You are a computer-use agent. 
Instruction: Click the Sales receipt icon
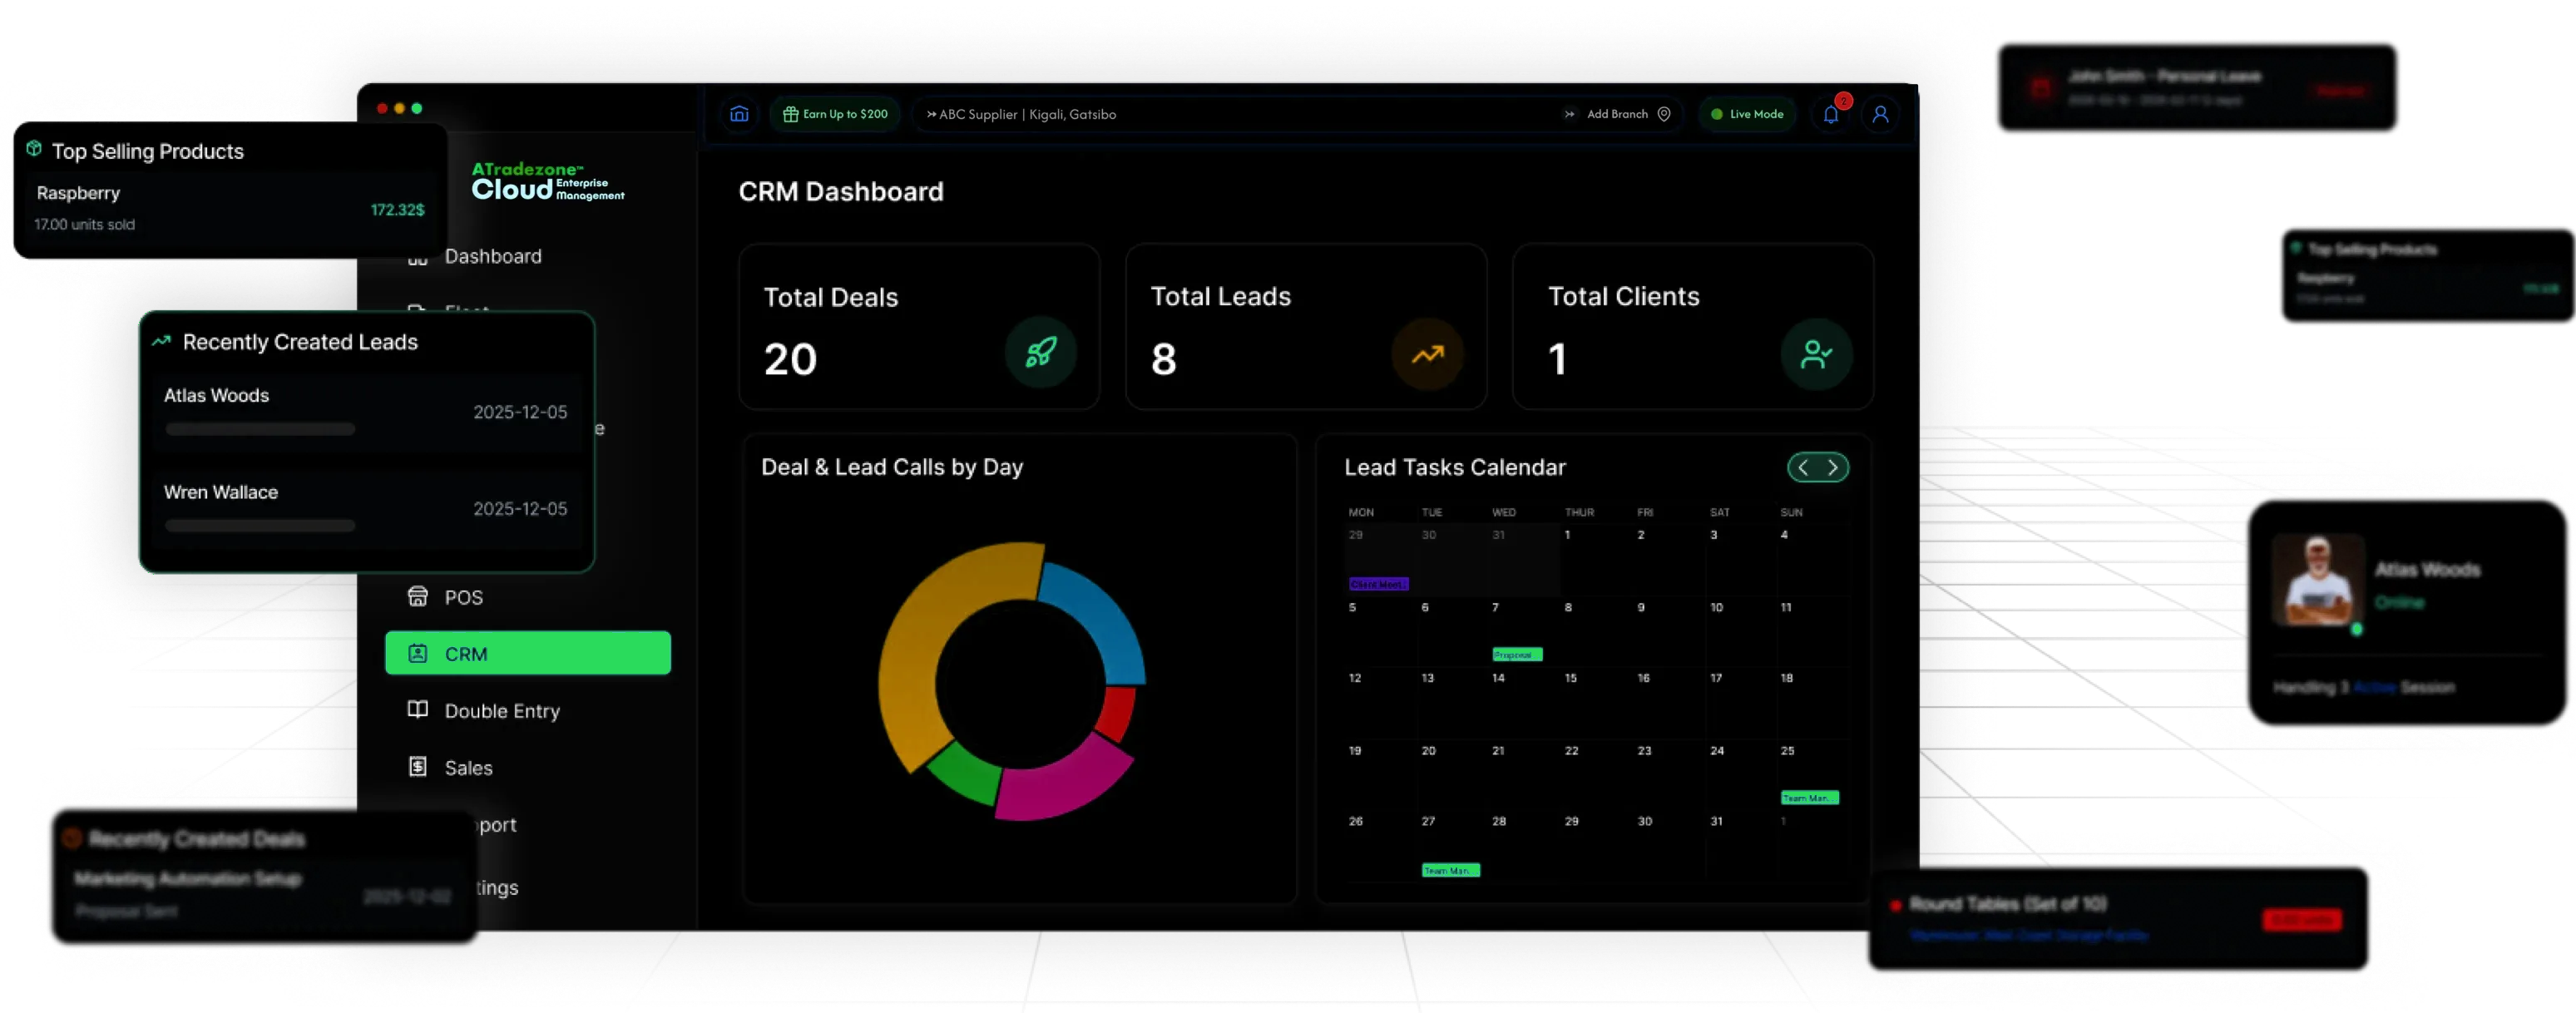click(418, 767)
